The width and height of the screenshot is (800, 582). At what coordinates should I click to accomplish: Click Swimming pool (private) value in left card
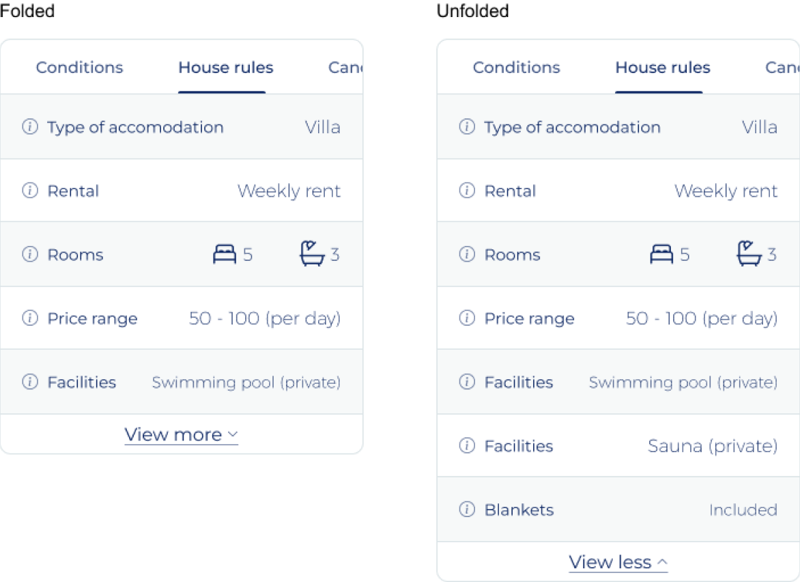246,383
